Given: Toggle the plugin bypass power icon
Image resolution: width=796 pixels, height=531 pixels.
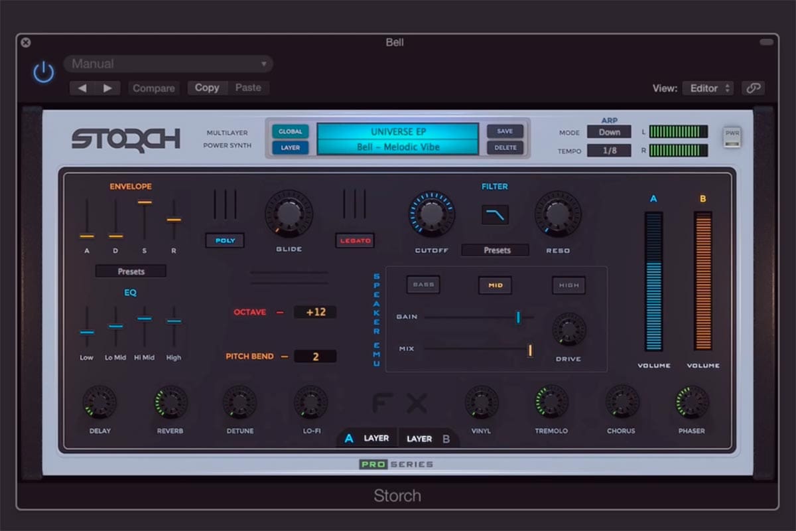Looking at the screenshot, I should coord(44,72).
